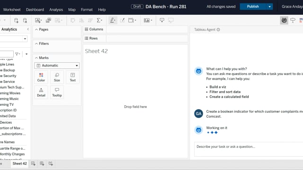This screenshot has height=170, width=303.
Task: Select the Streaming Music field
Action: point(9,99)
